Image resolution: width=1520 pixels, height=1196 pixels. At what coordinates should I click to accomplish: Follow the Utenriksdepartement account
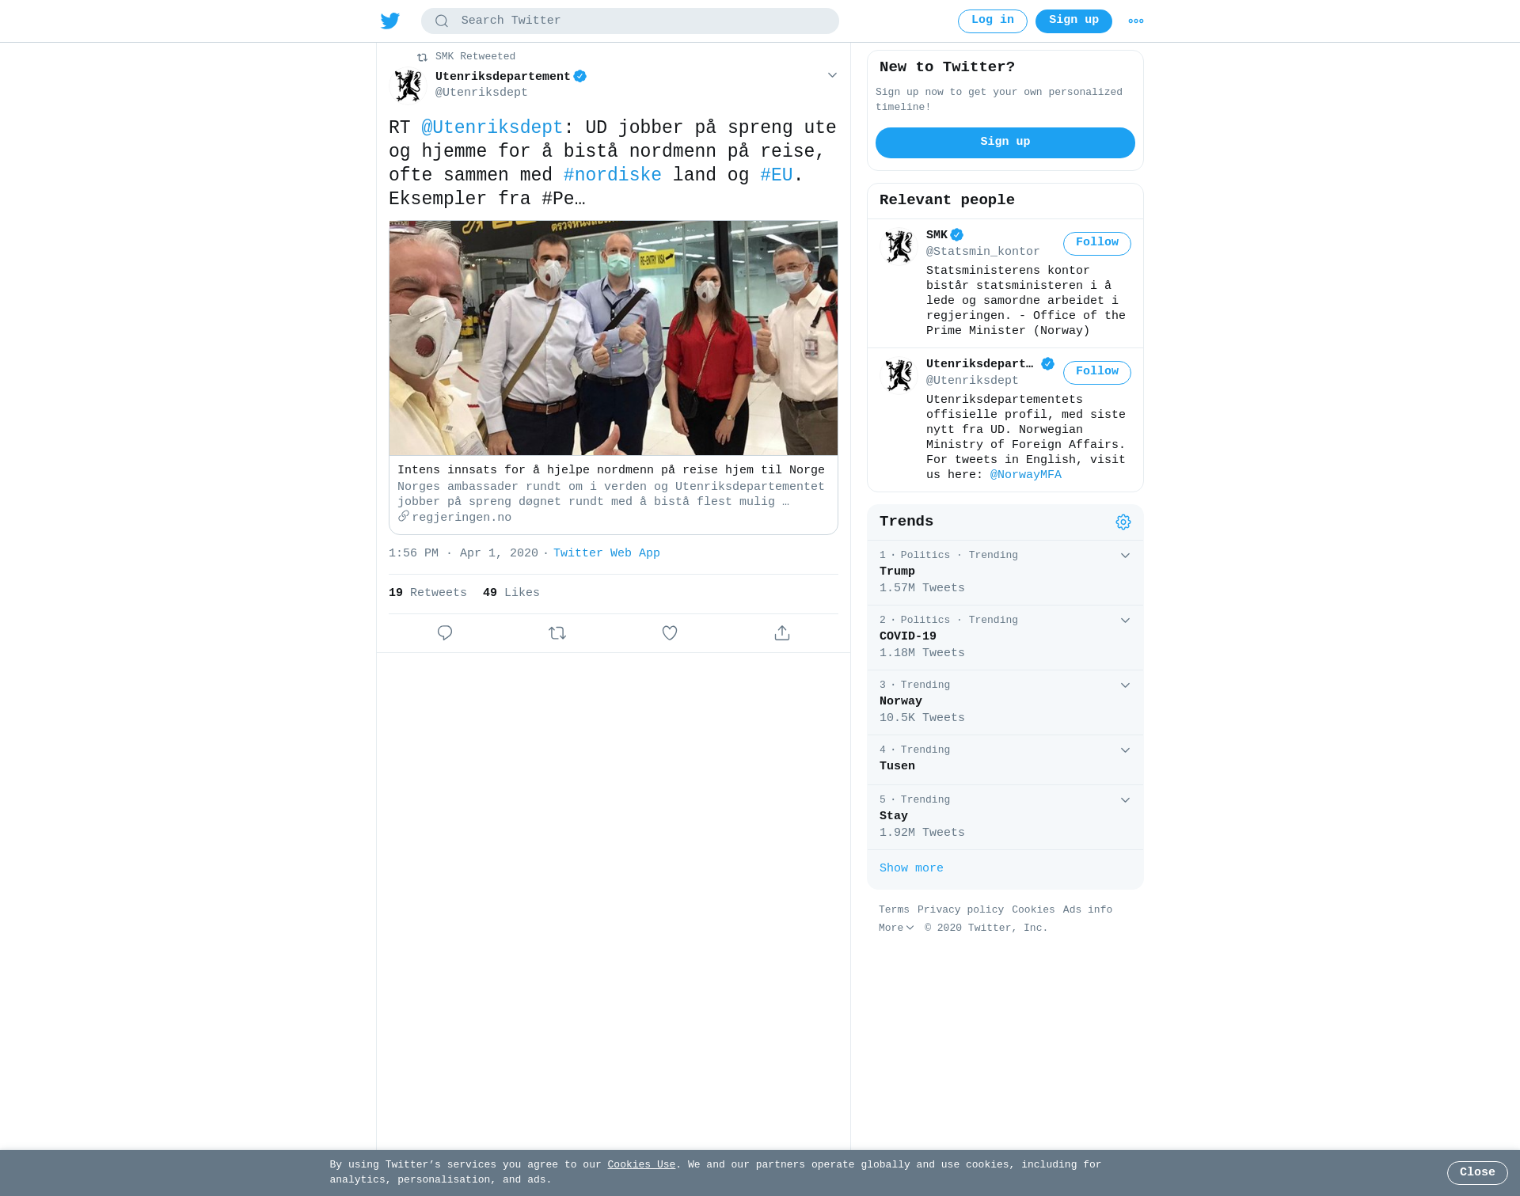(x=1097, y=372)
